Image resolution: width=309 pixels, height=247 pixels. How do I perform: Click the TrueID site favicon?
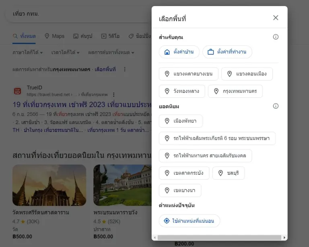pos(17,91)
